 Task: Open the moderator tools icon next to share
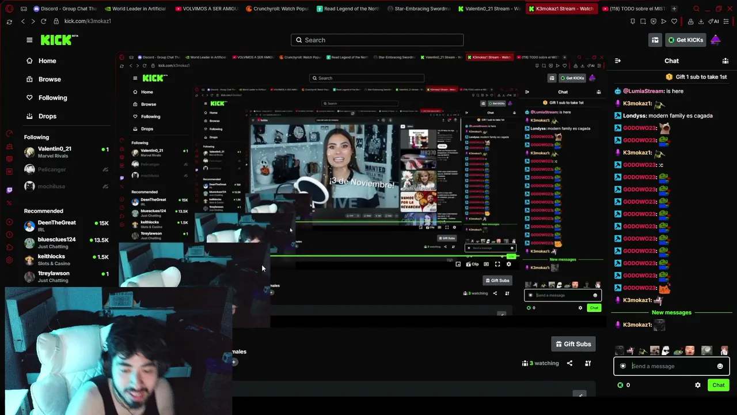tap(588, 363)
